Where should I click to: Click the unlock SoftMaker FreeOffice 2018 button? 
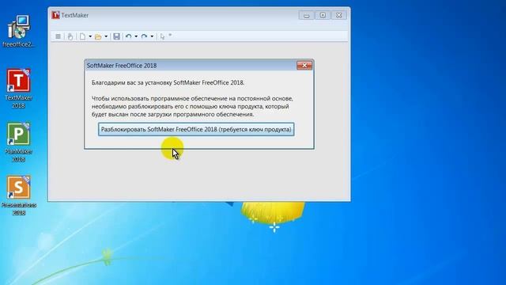pos(196,129)
